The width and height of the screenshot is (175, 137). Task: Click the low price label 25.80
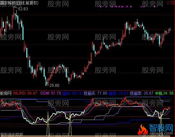(x=54, y=85)
